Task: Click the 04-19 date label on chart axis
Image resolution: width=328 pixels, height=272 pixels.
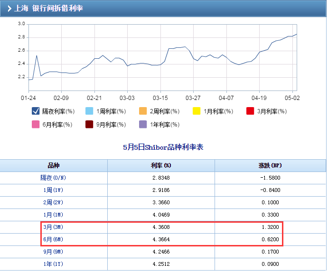Action: pos(259,98)
